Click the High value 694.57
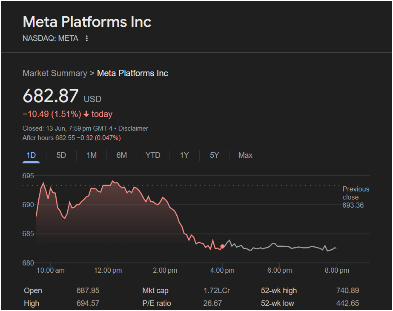393x311 pixels. [88, 303]
